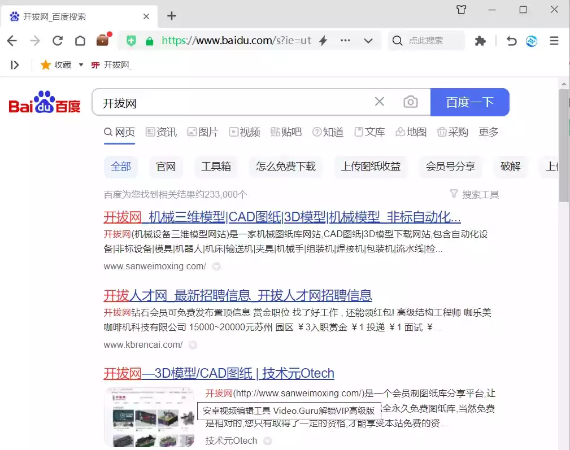The width and height of the screenshot is (570, 450).
Task: Expand the 更多 categories menu
Action: (489, 132)
